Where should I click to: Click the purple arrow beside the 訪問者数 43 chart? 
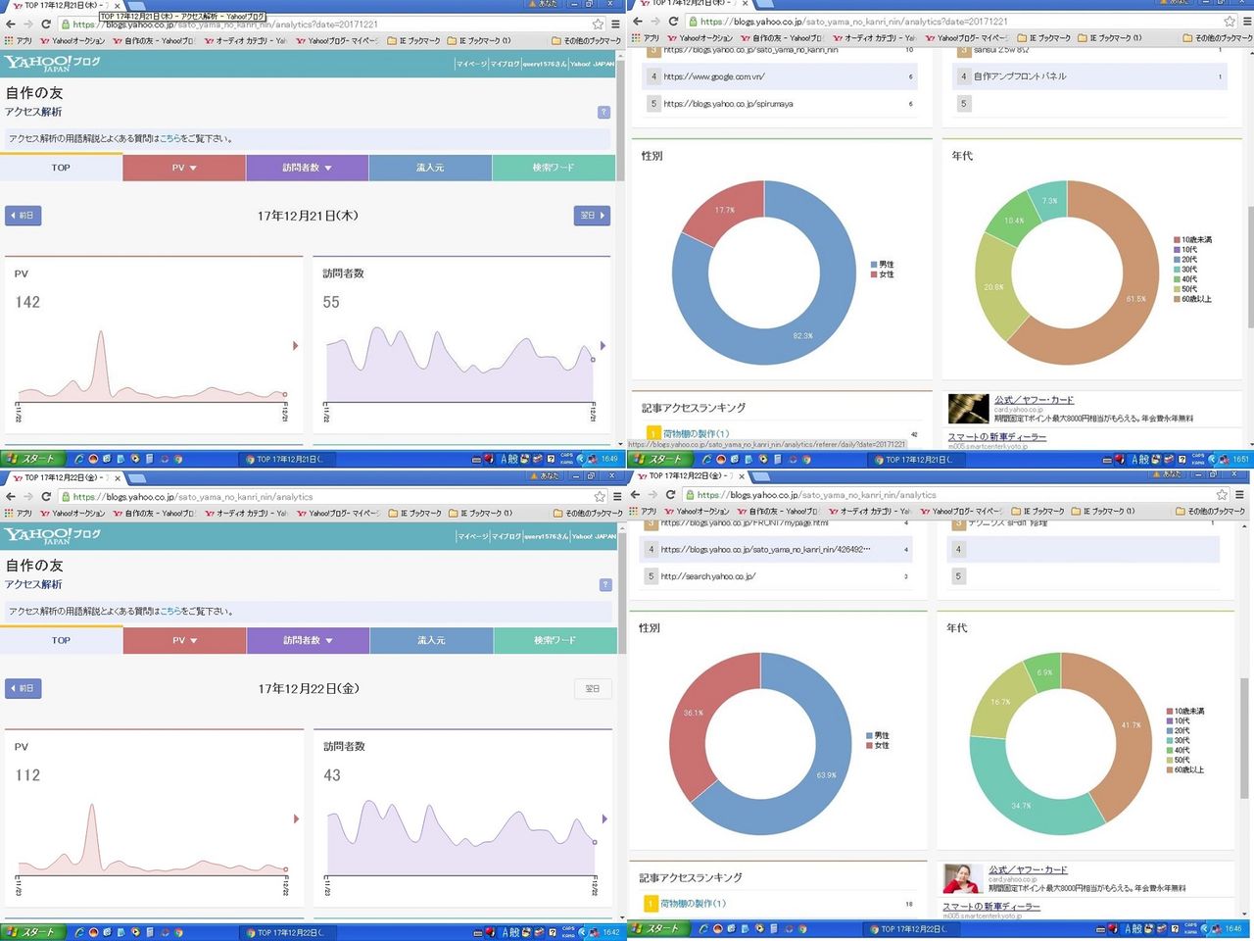point(604,818)
